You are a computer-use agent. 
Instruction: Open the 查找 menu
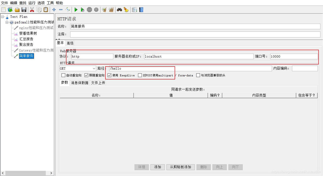point(23,3)
